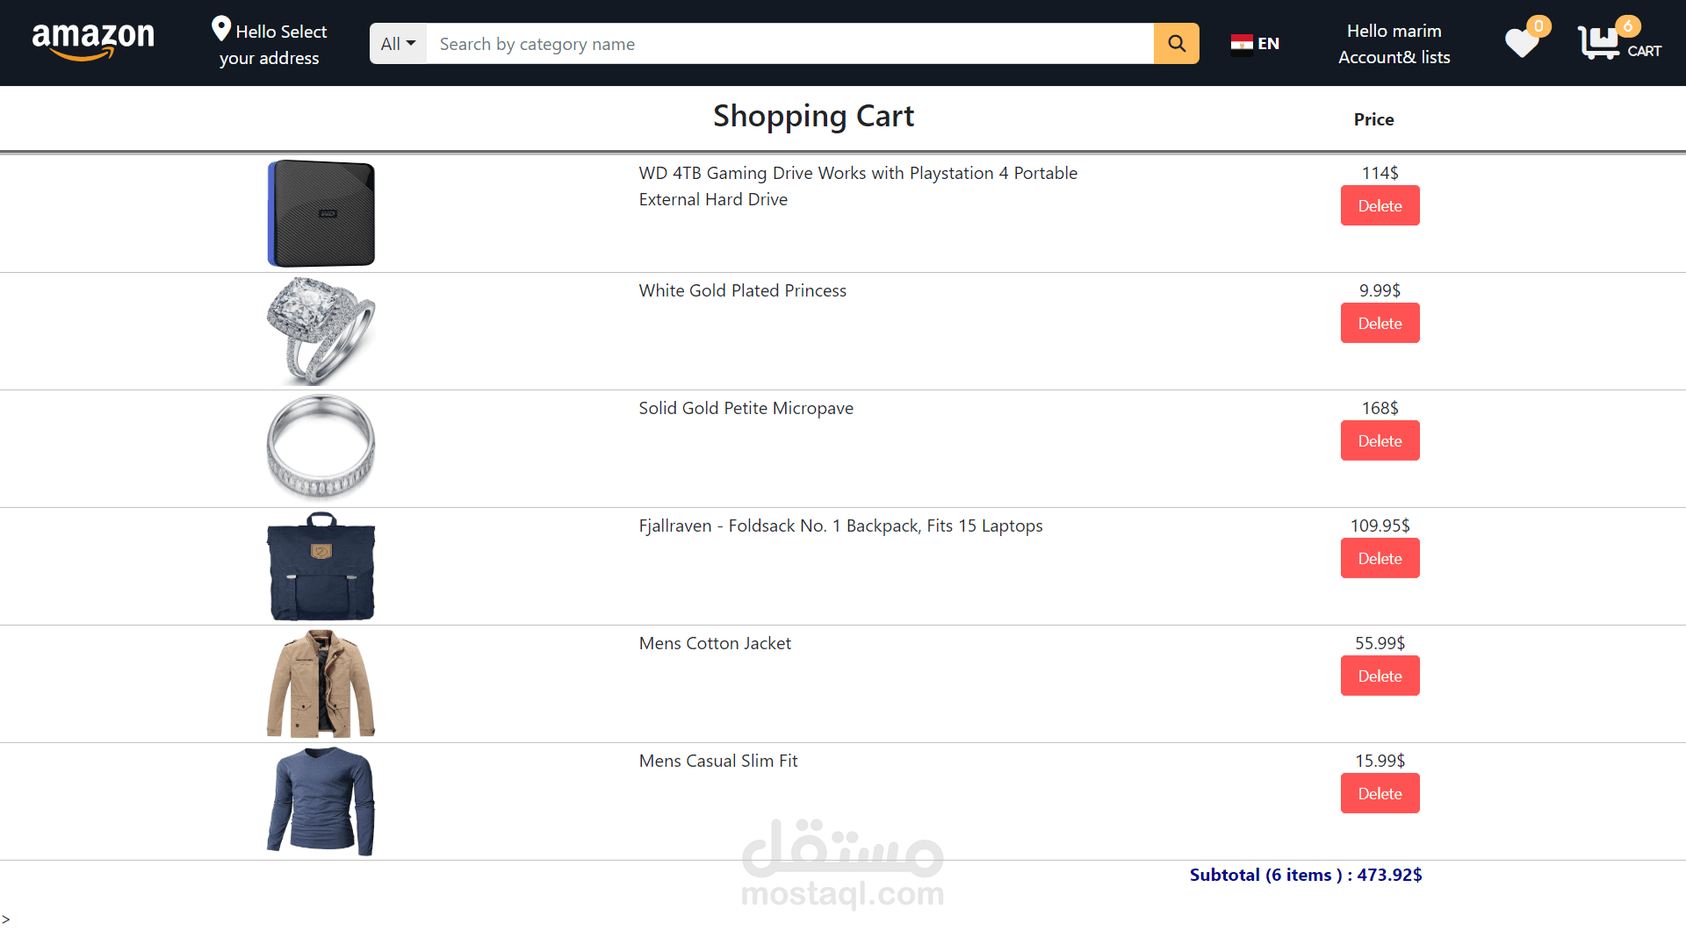Click the WD hard drive thumbnail
Viewport: 1686px width, 930px height.
321,213
